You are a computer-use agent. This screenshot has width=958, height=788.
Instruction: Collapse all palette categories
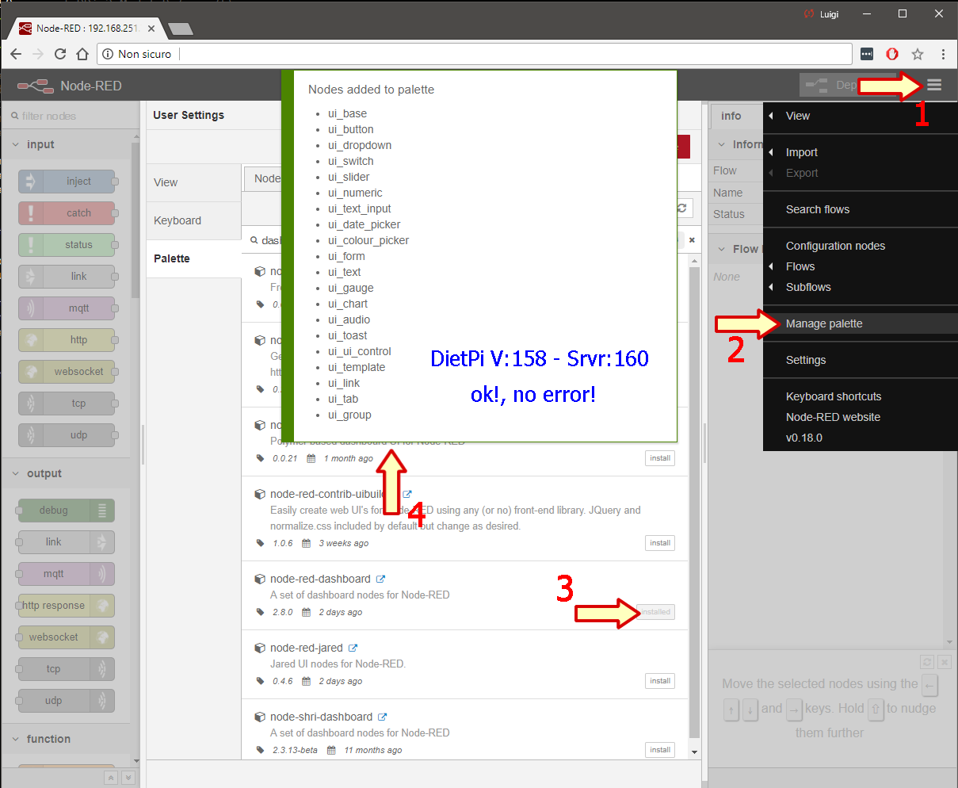[x=111, y=778]
